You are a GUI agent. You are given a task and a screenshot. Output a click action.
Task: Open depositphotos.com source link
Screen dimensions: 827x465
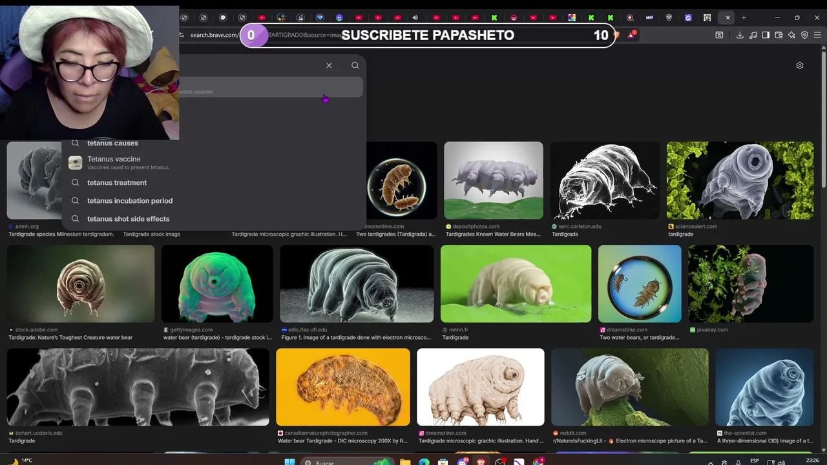click(x=476, y=227)
